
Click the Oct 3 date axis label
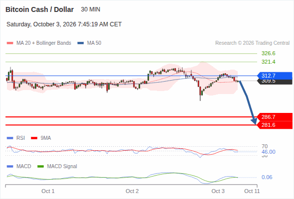coord(218,191)
